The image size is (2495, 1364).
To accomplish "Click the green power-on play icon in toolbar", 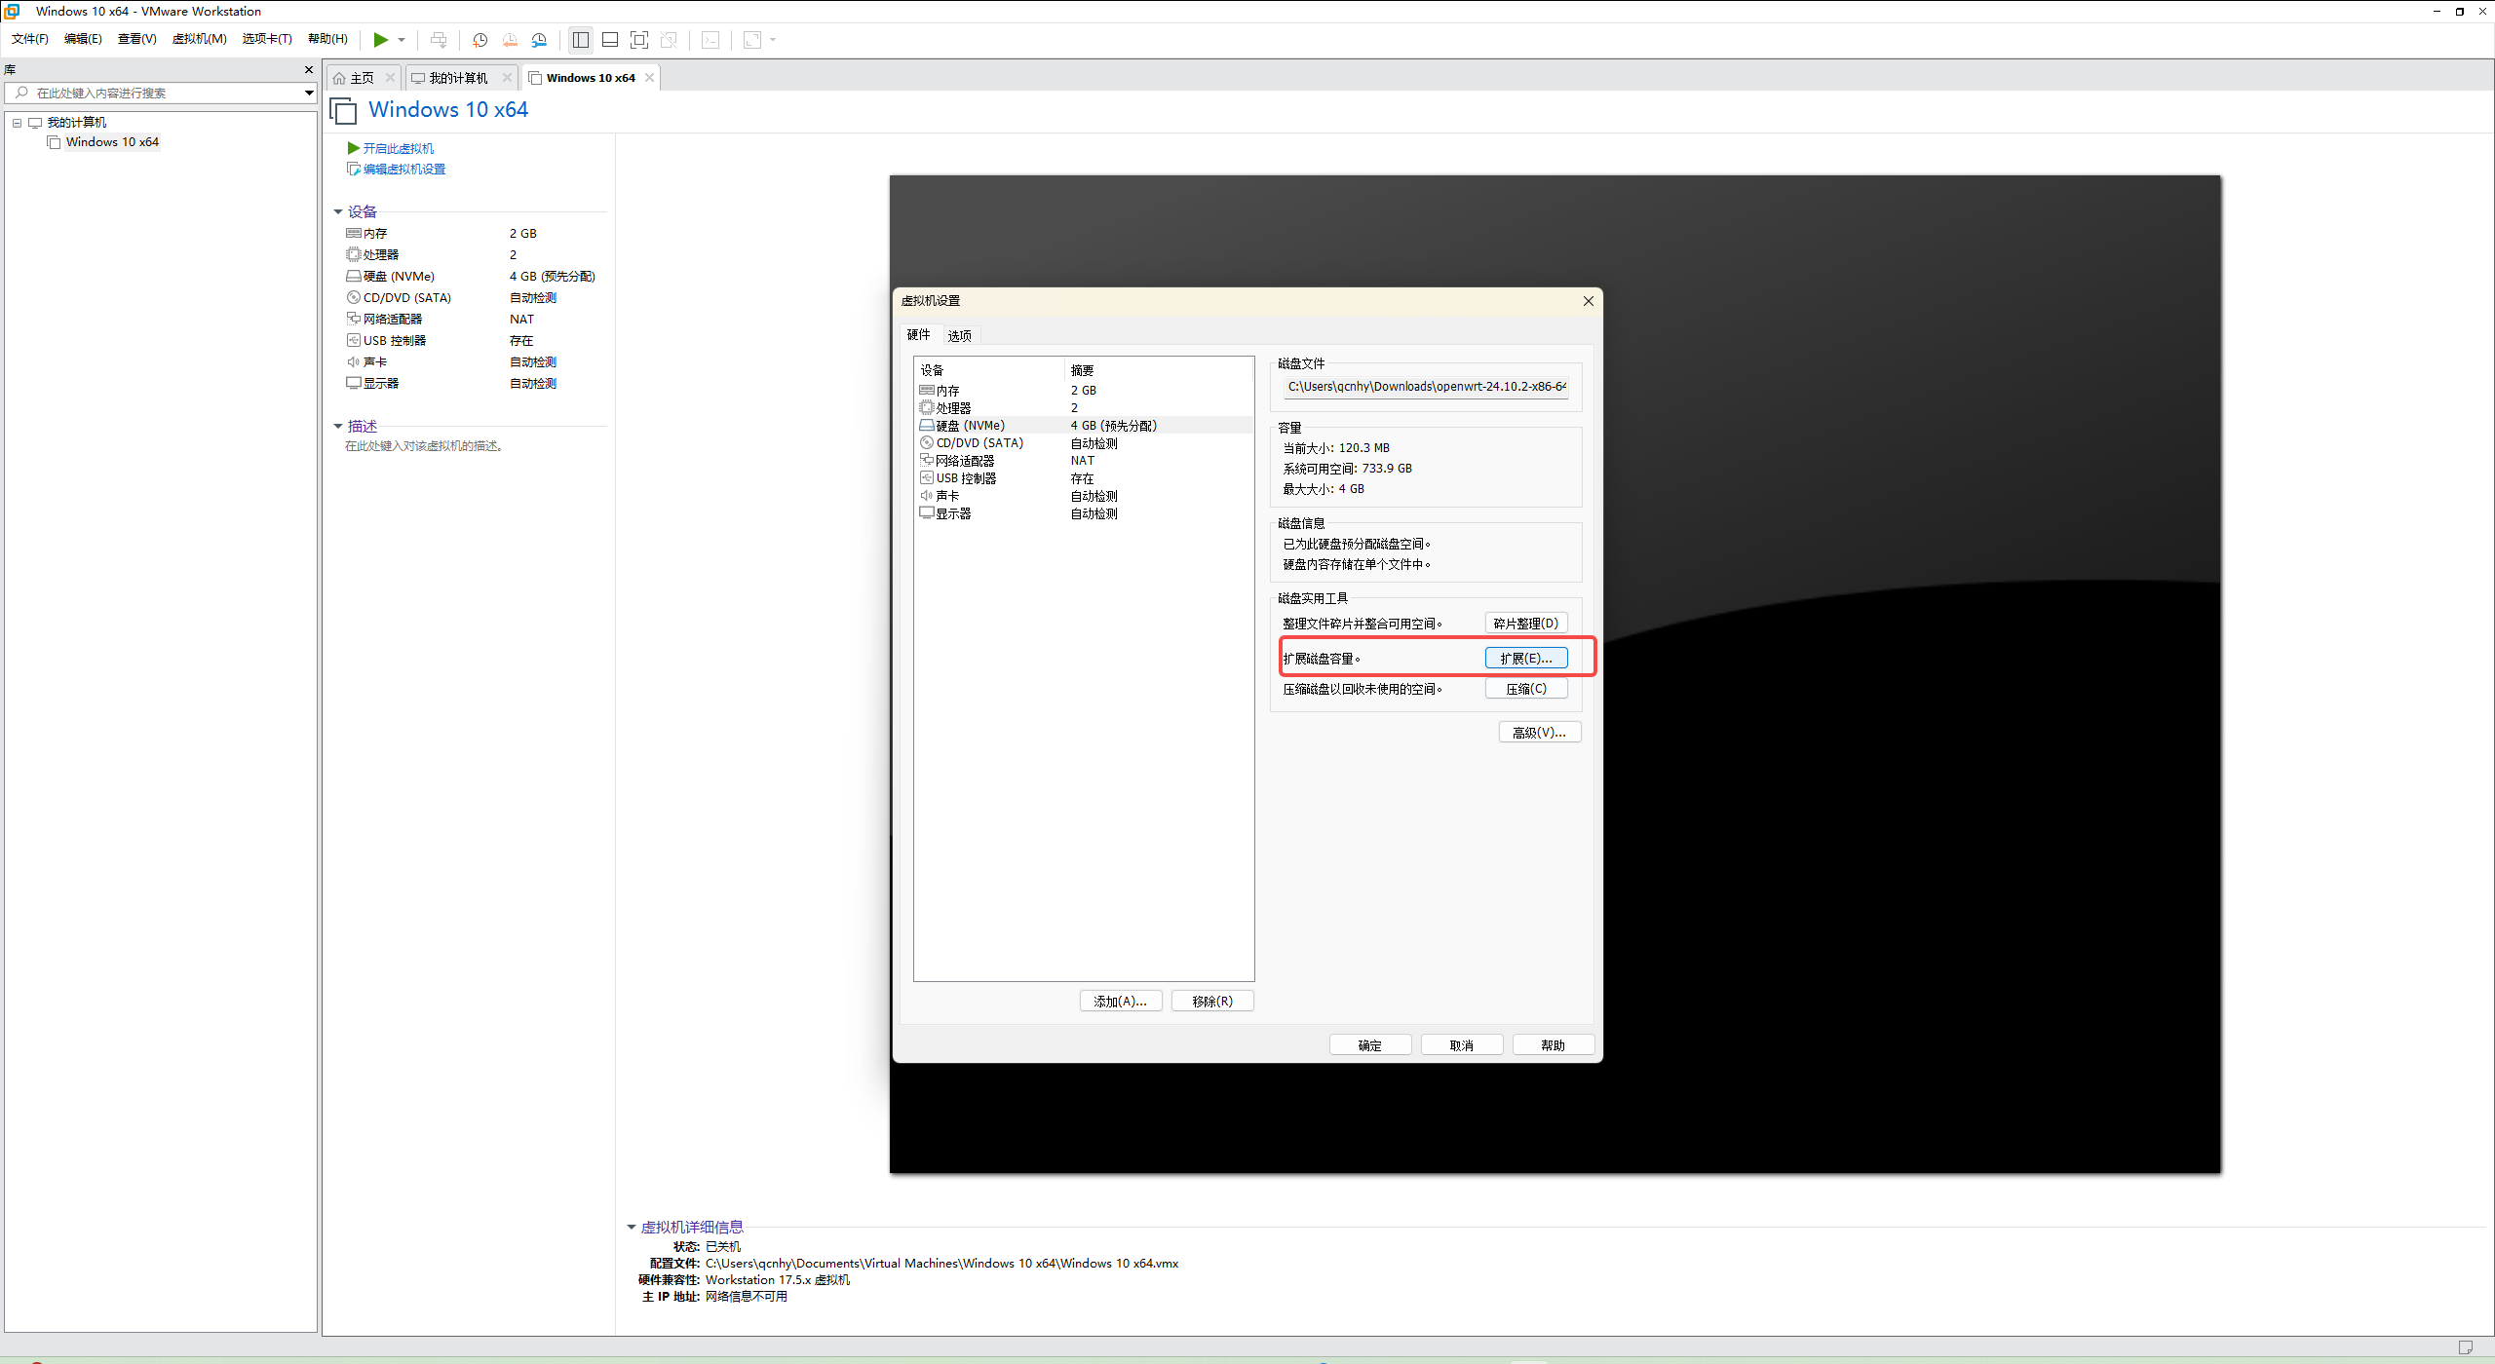I will click(x=380, y=40).
